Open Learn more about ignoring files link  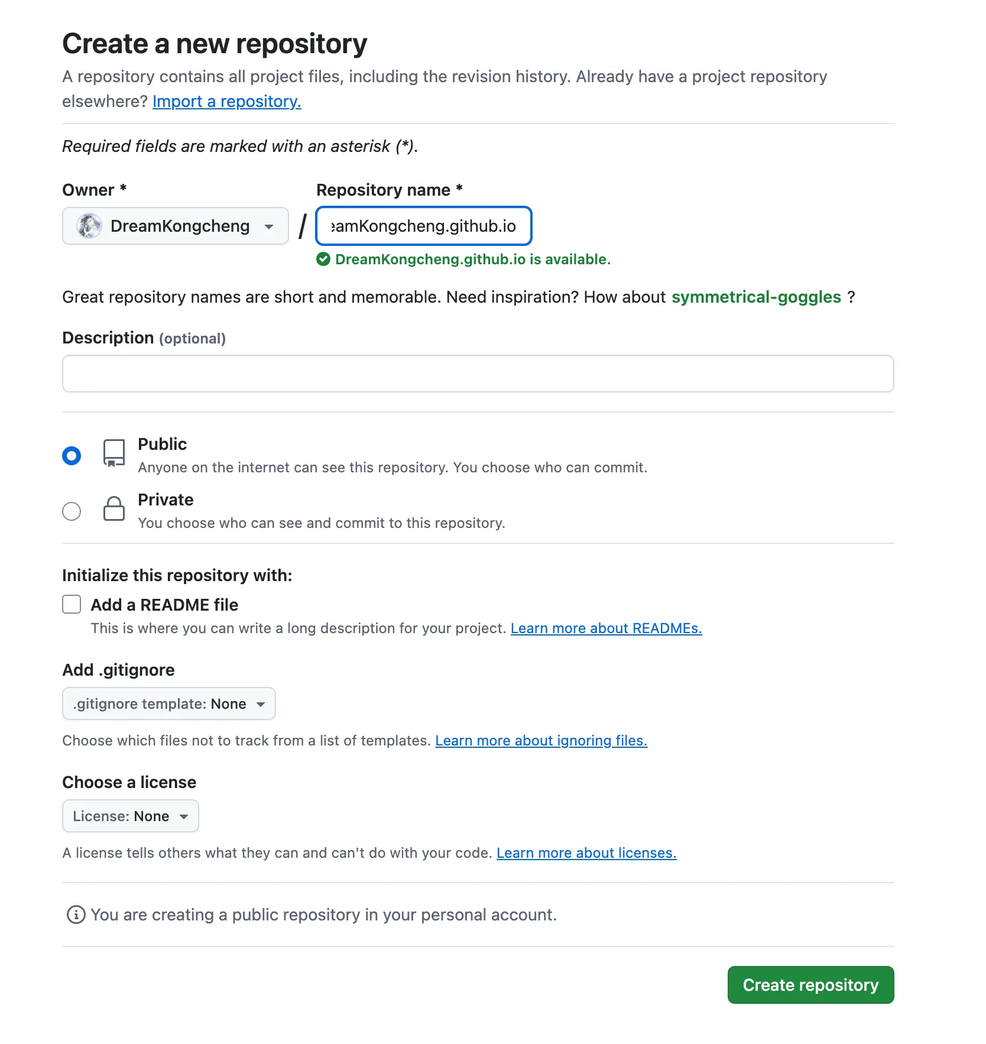[541, 741]
